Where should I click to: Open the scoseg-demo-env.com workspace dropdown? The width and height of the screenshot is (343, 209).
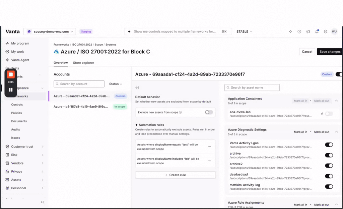50,32
